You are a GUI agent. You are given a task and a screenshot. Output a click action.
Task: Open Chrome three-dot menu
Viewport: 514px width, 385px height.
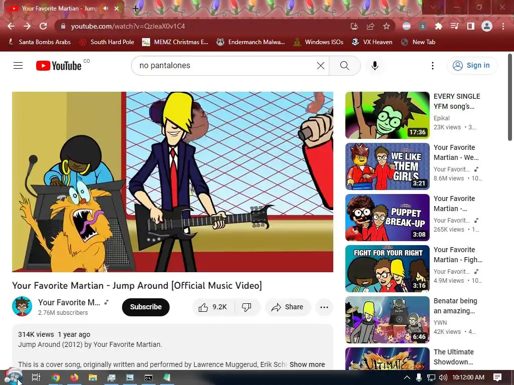pyautogui.click(x=503, y=26)
